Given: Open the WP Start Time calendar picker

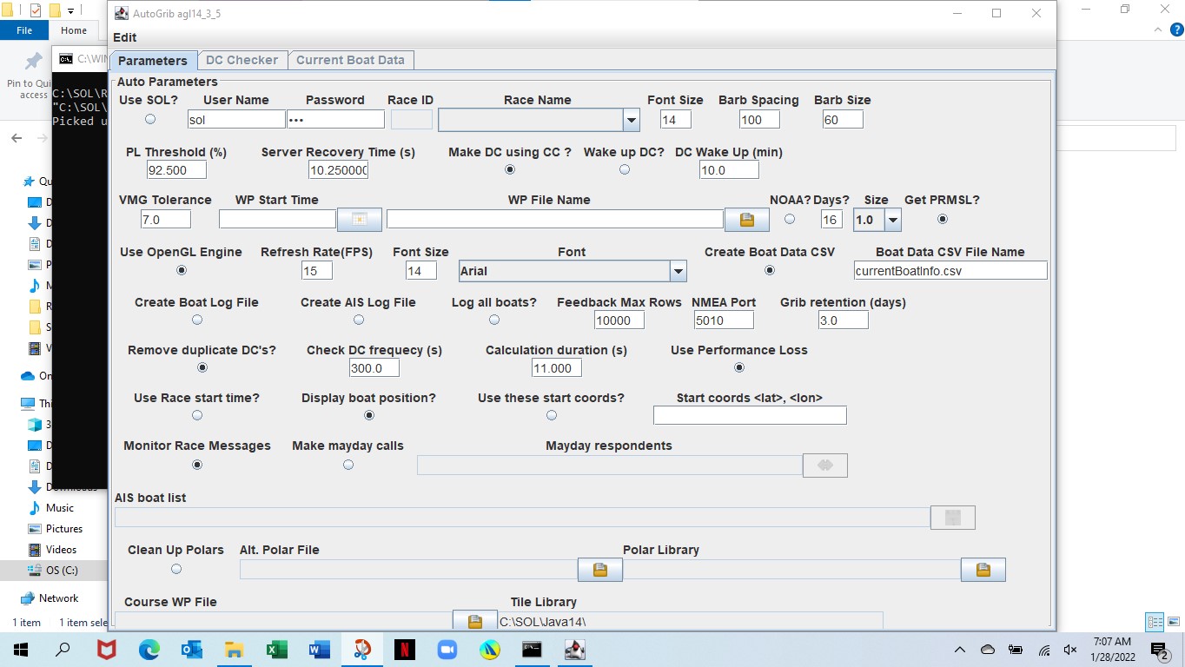Looking at the screenshot, I should click(360, 220).
